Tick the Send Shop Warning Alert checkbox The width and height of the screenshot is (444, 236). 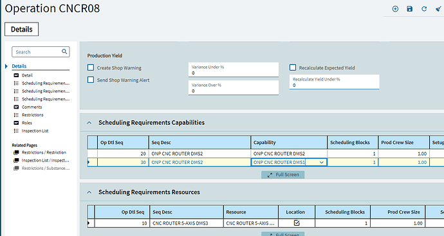point(91,80)
